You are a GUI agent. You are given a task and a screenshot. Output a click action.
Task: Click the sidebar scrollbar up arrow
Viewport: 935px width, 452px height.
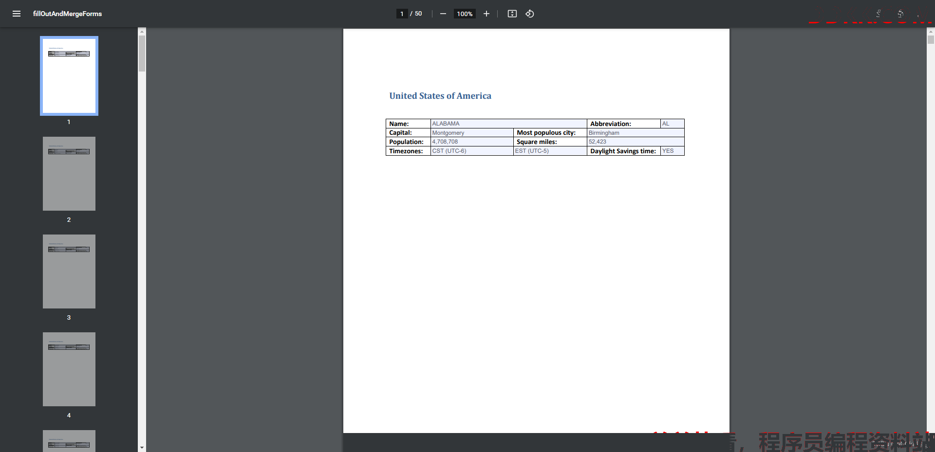coord(142,31)
